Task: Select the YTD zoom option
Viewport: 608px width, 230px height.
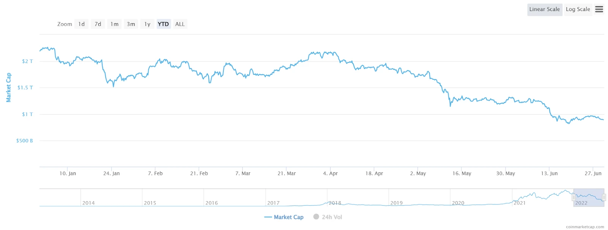Action: (163, 24)
